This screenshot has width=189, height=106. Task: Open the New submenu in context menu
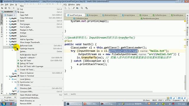pos(40,6)
